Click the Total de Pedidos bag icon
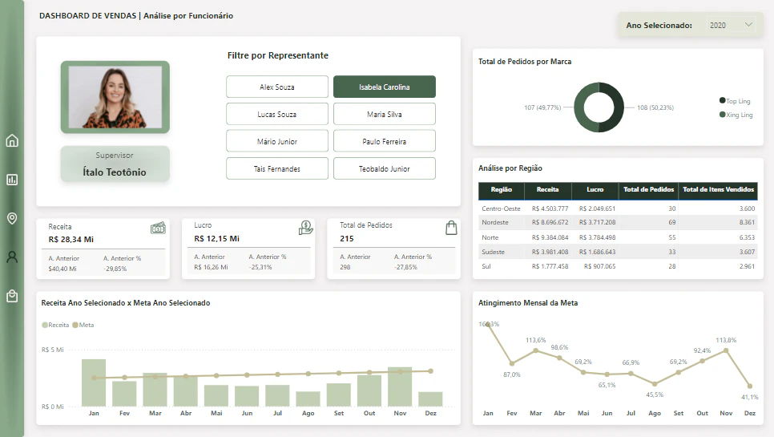 click(451, 228)
